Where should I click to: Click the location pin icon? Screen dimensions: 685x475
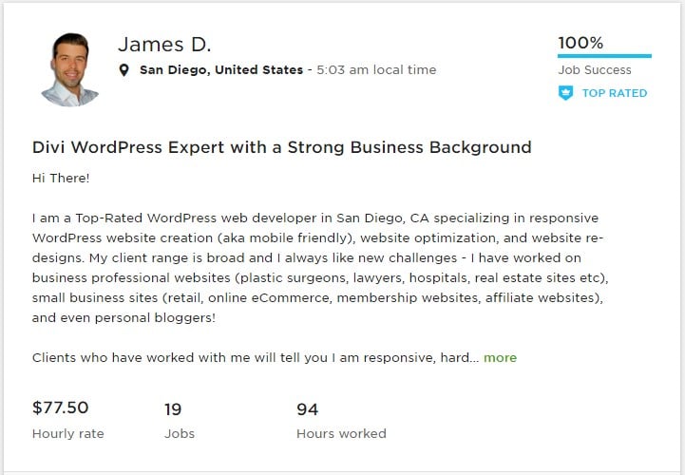coord(124,70)
